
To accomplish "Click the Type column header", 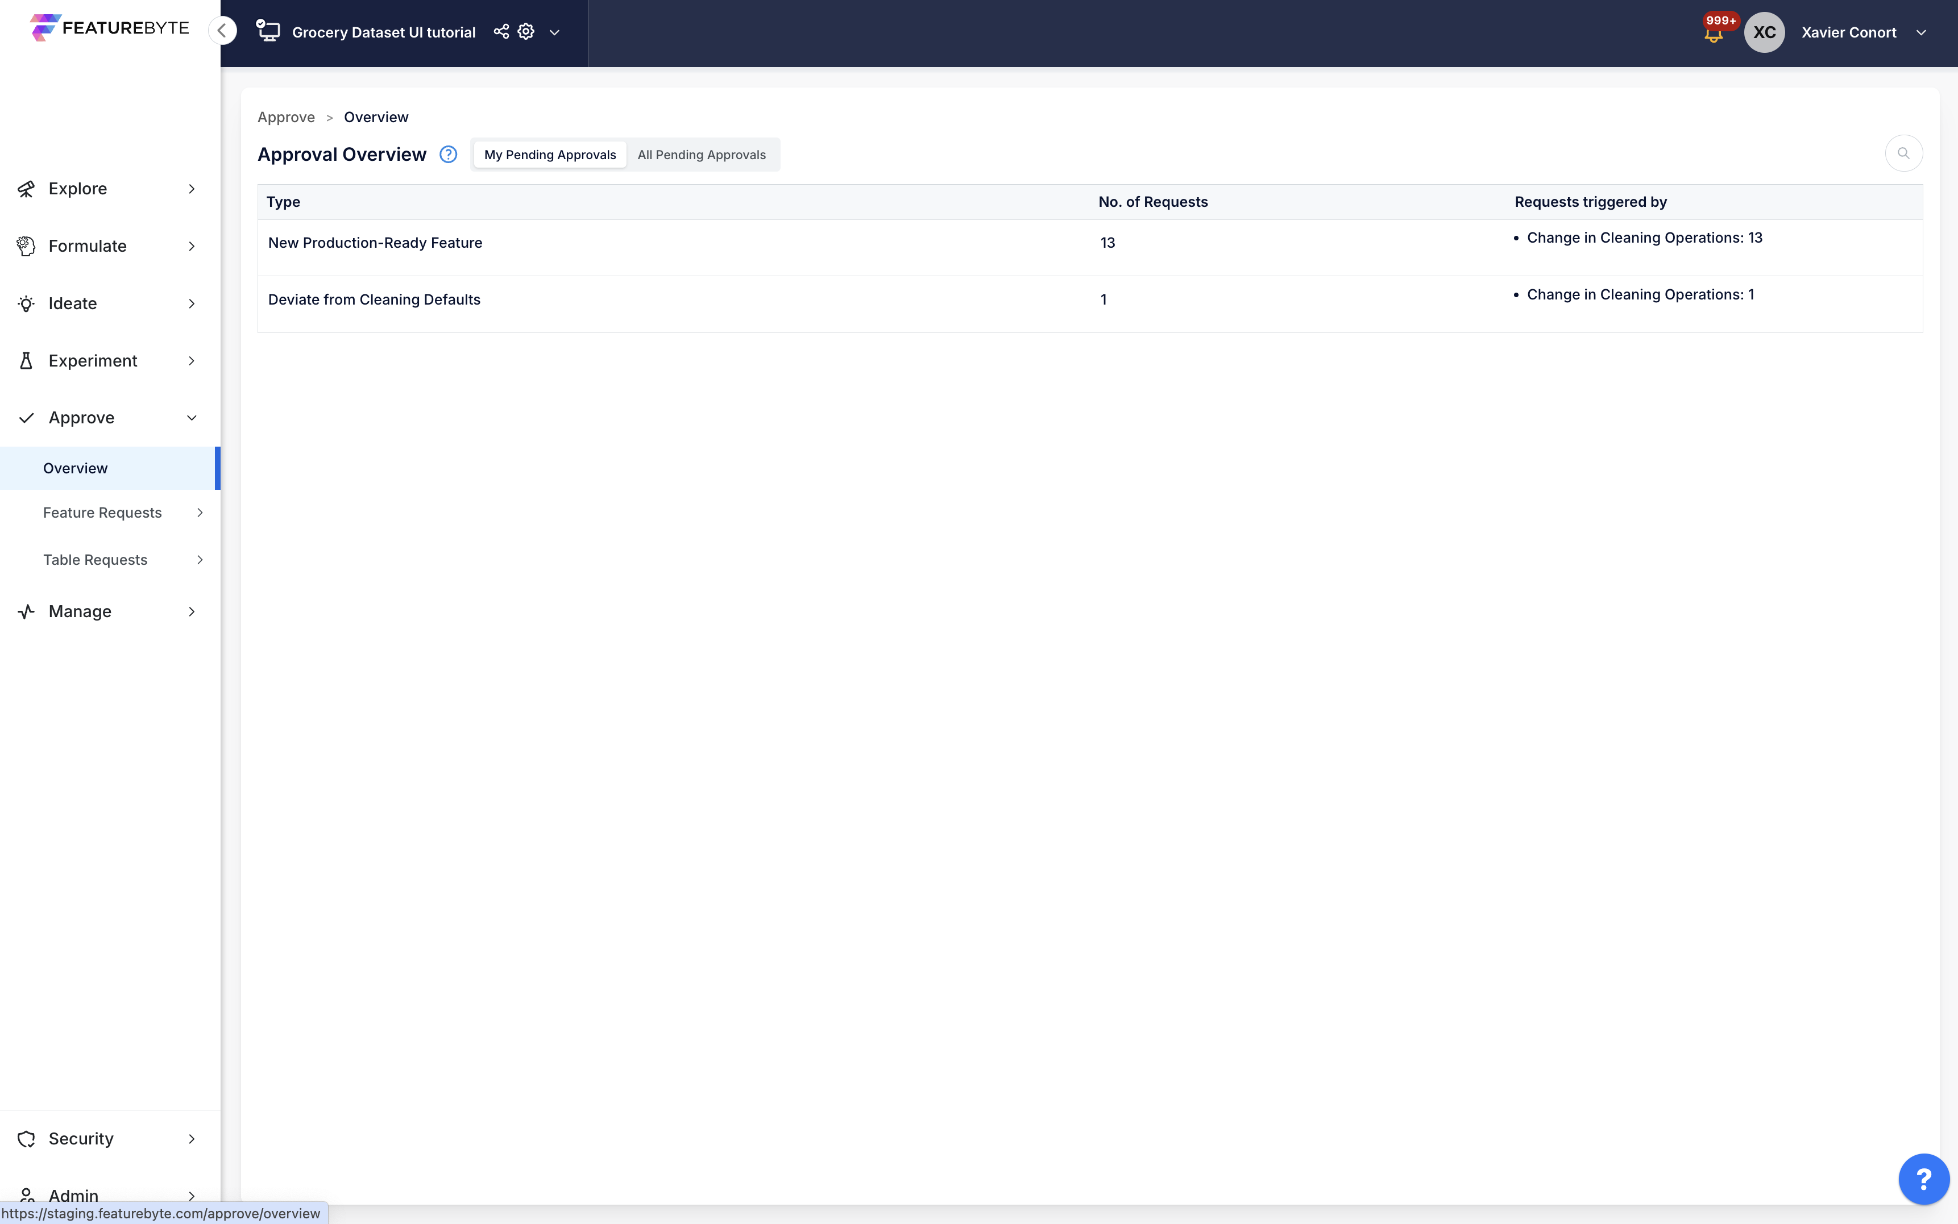I will [284, 202].
